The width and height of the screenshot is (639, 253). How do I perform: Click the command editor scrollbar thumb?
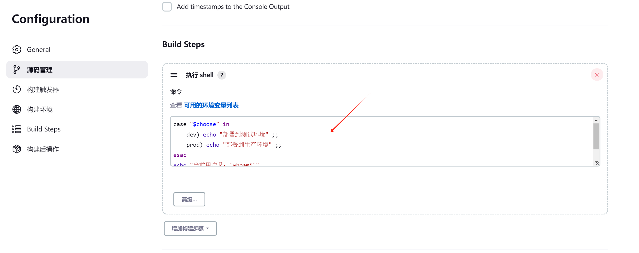click(x=596, y=136)
